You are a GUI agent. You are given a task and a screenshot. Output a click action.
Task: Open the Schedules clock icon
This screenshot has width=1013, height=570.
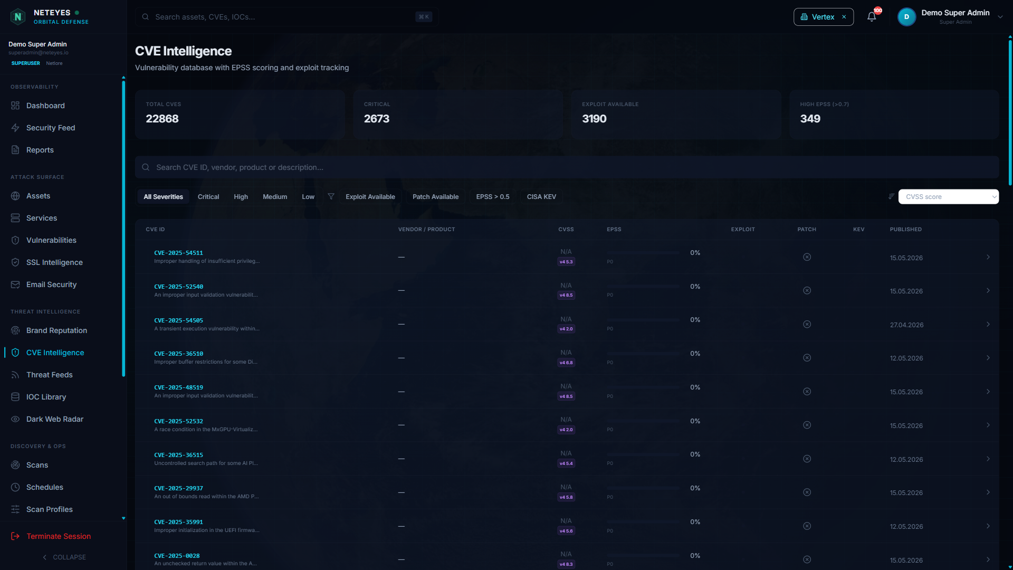pyautogui.click(x=15, y=487)
